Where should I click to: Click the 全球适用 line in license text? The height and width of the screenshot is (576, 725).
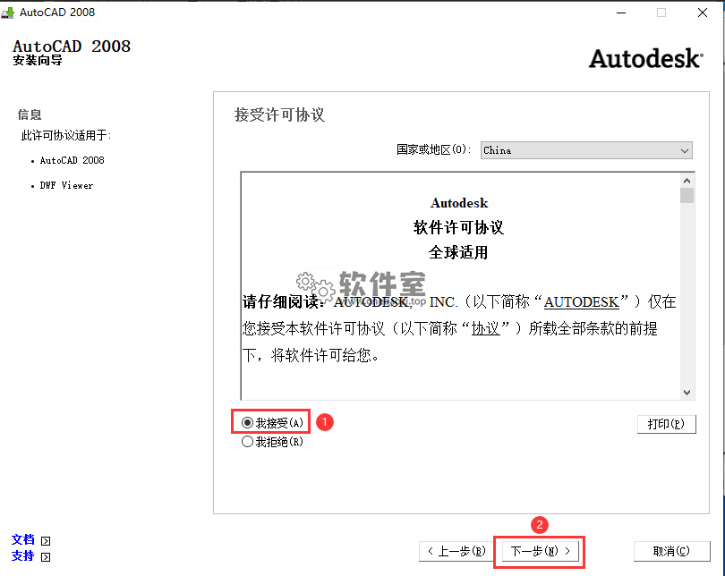pos(458,252)
